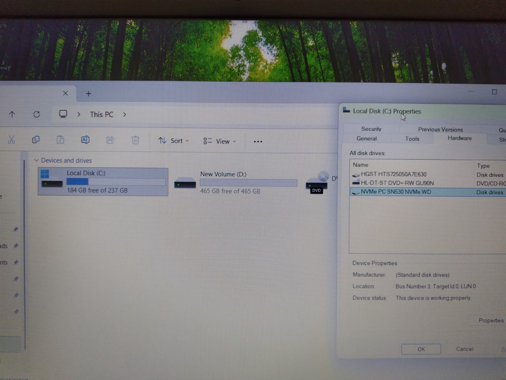
Task: Refresh the This PC view
Action: click(37, 114)
